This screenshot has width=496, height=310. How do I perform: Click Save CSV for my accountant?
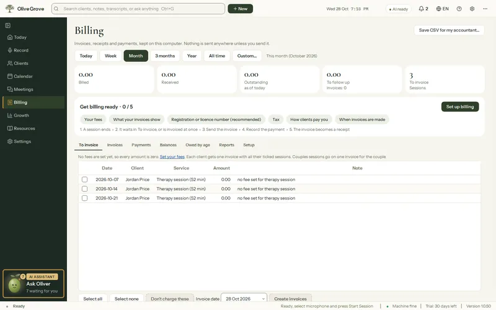pos(449,30)
